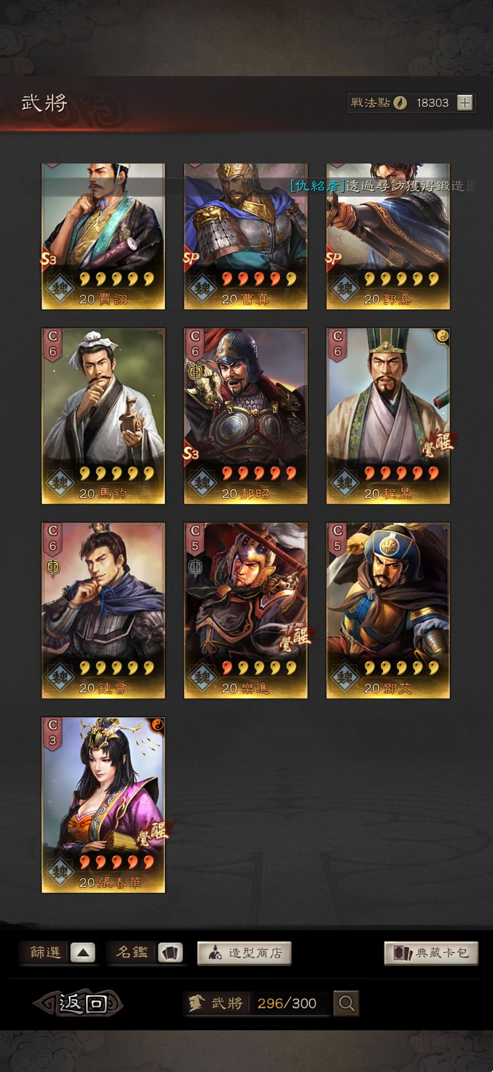Click the 覺醒 awakening badge on 樂進's card

(294, 638)
